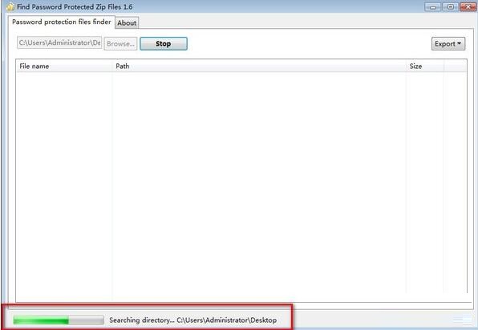The width and height of the screenshot is (478, 330).
Task: Switch to the About tab
Action: (x=127, y=23)
